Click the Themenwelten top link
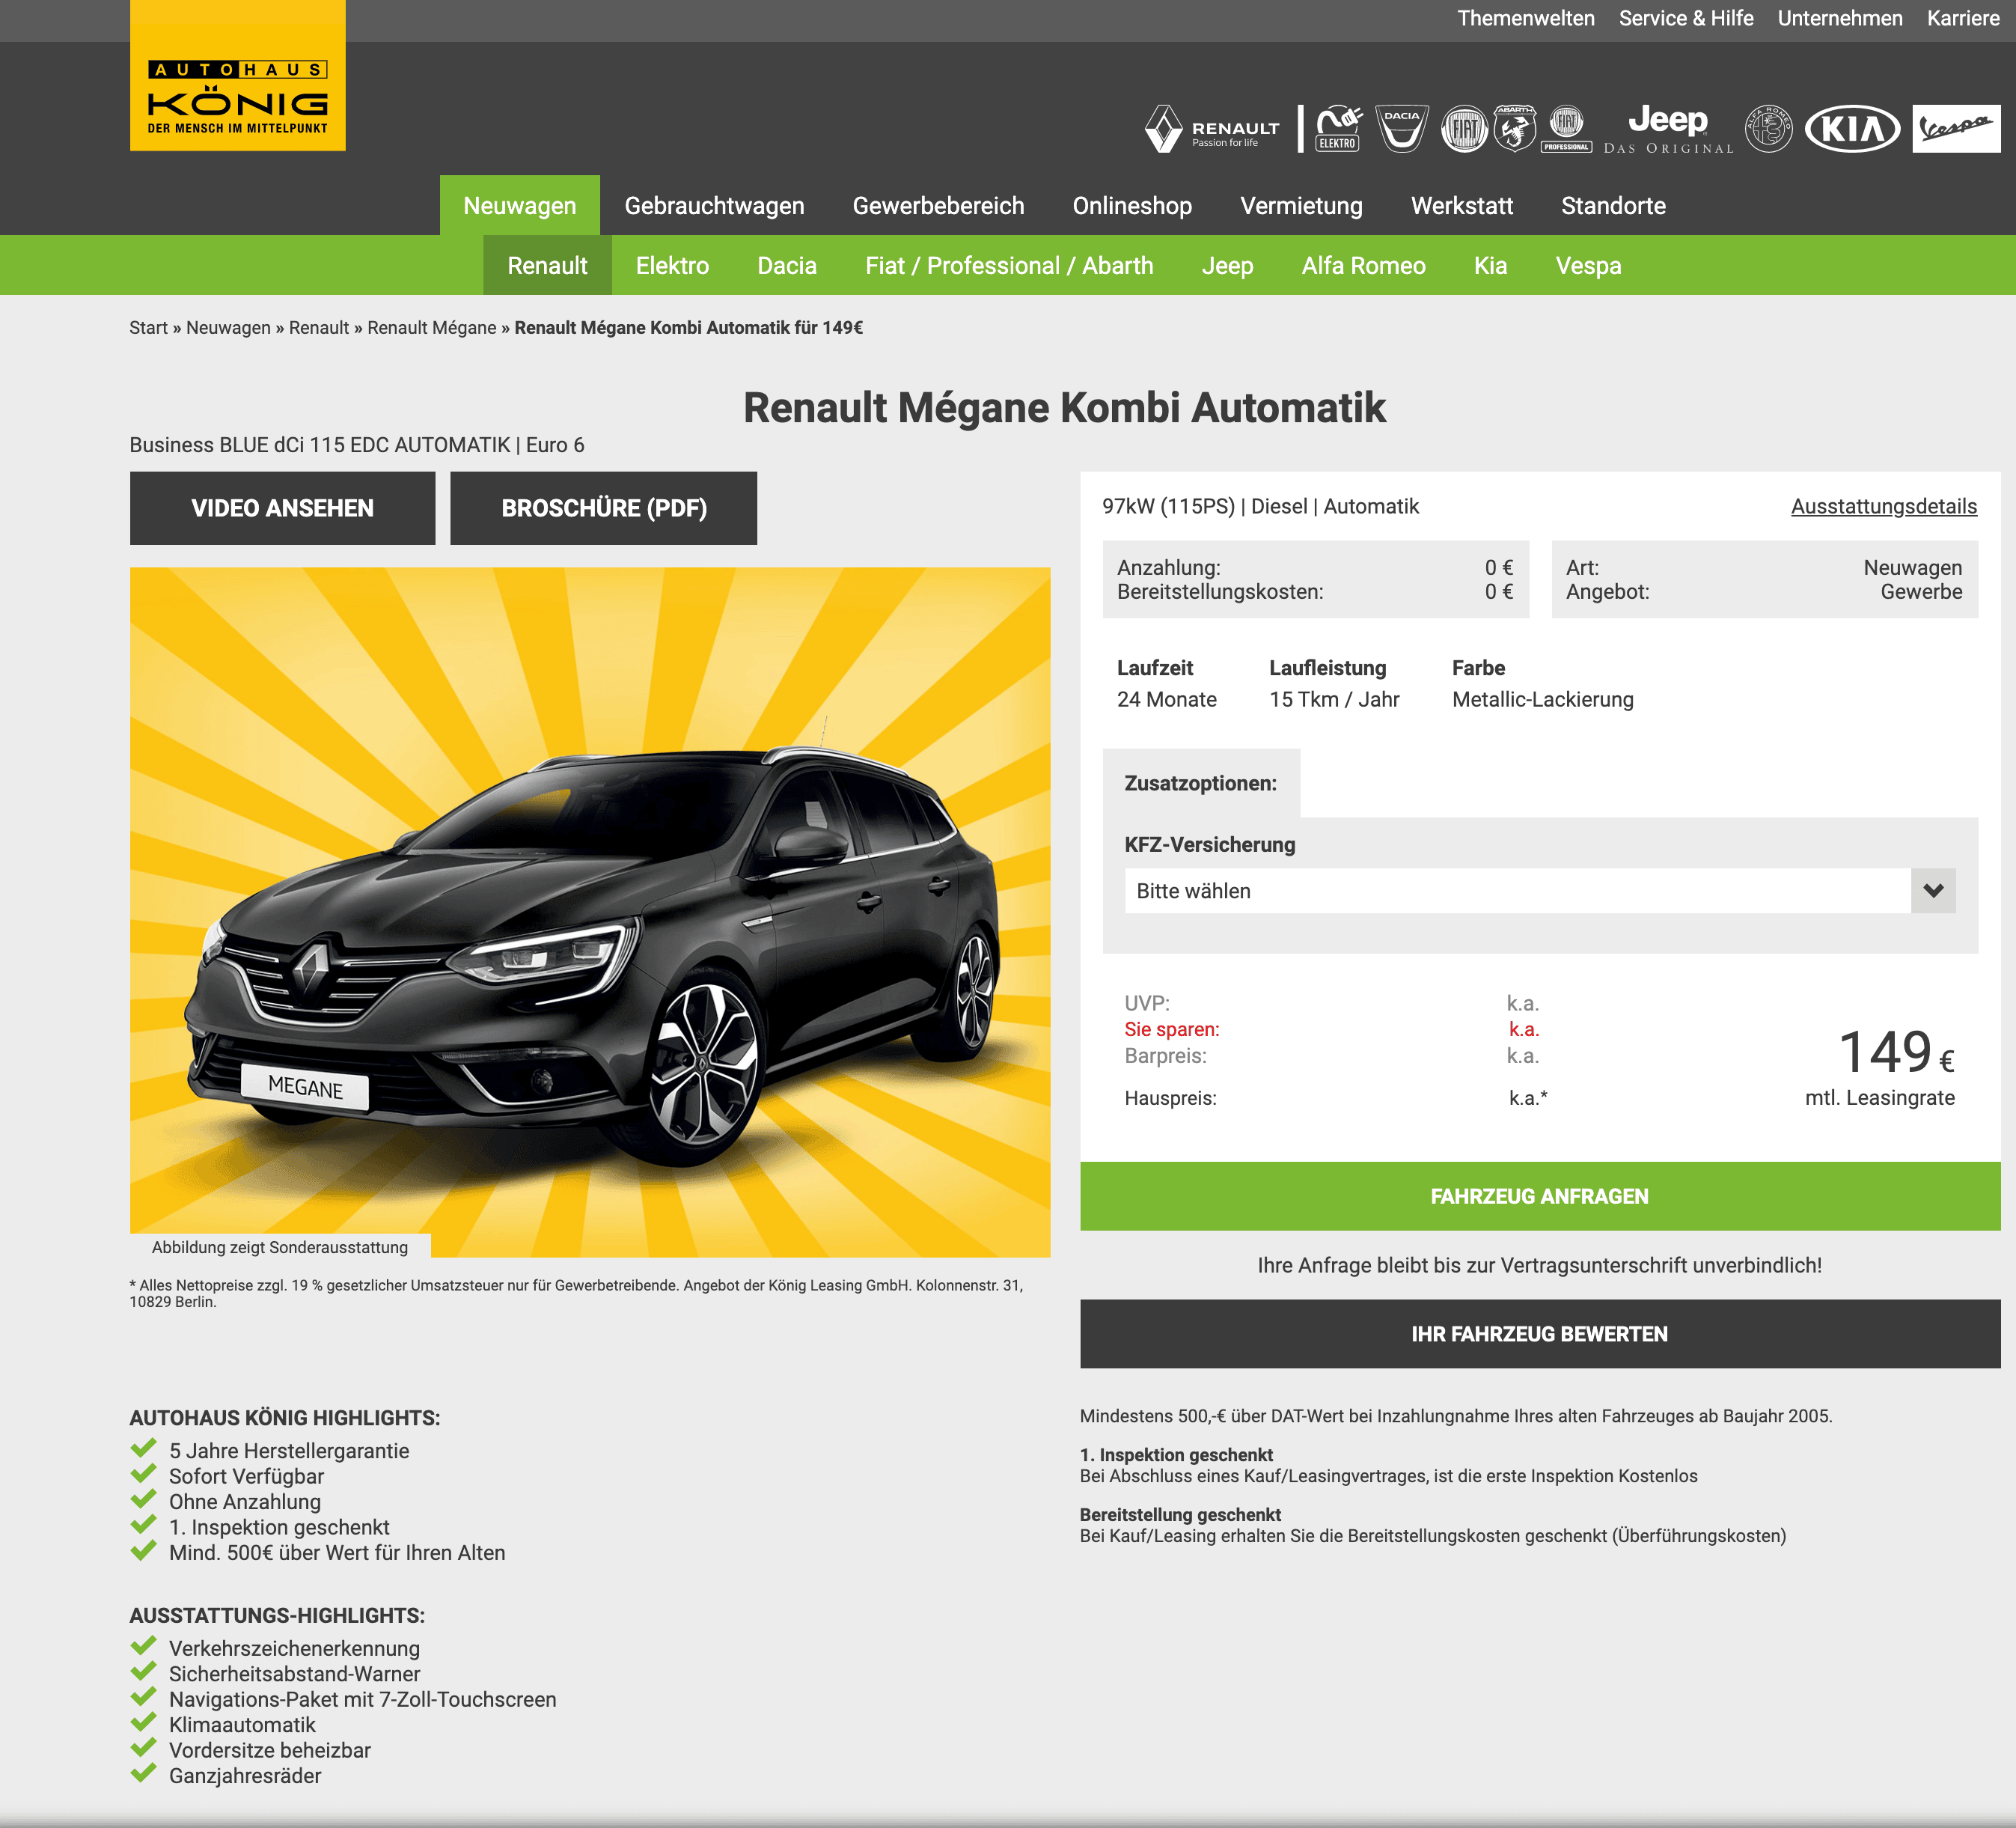This screenshot has height=1828, width=2016. pos(1525,18)
